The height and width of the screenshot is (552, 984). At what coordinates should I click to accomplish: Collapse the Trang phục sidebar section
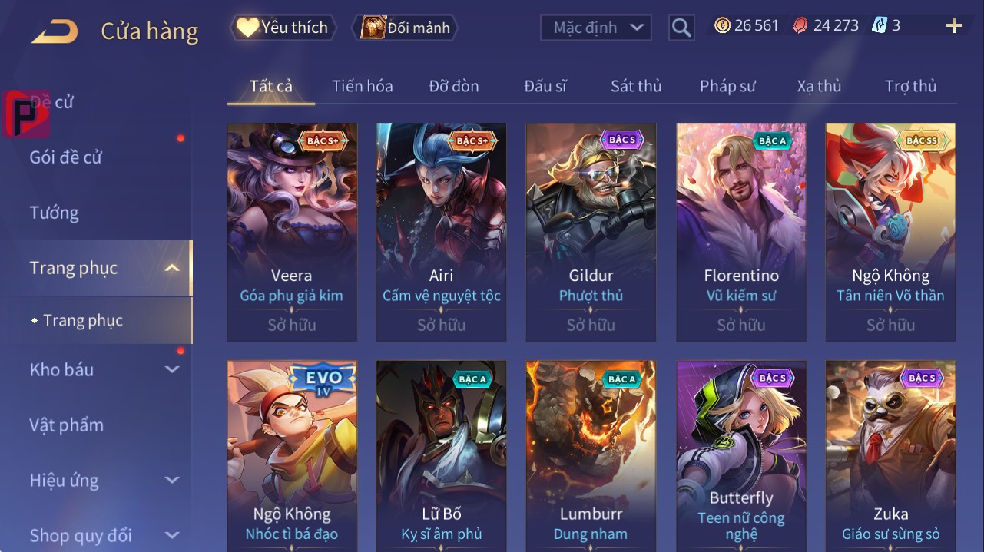pyautogui.click(x=172, y=268)
